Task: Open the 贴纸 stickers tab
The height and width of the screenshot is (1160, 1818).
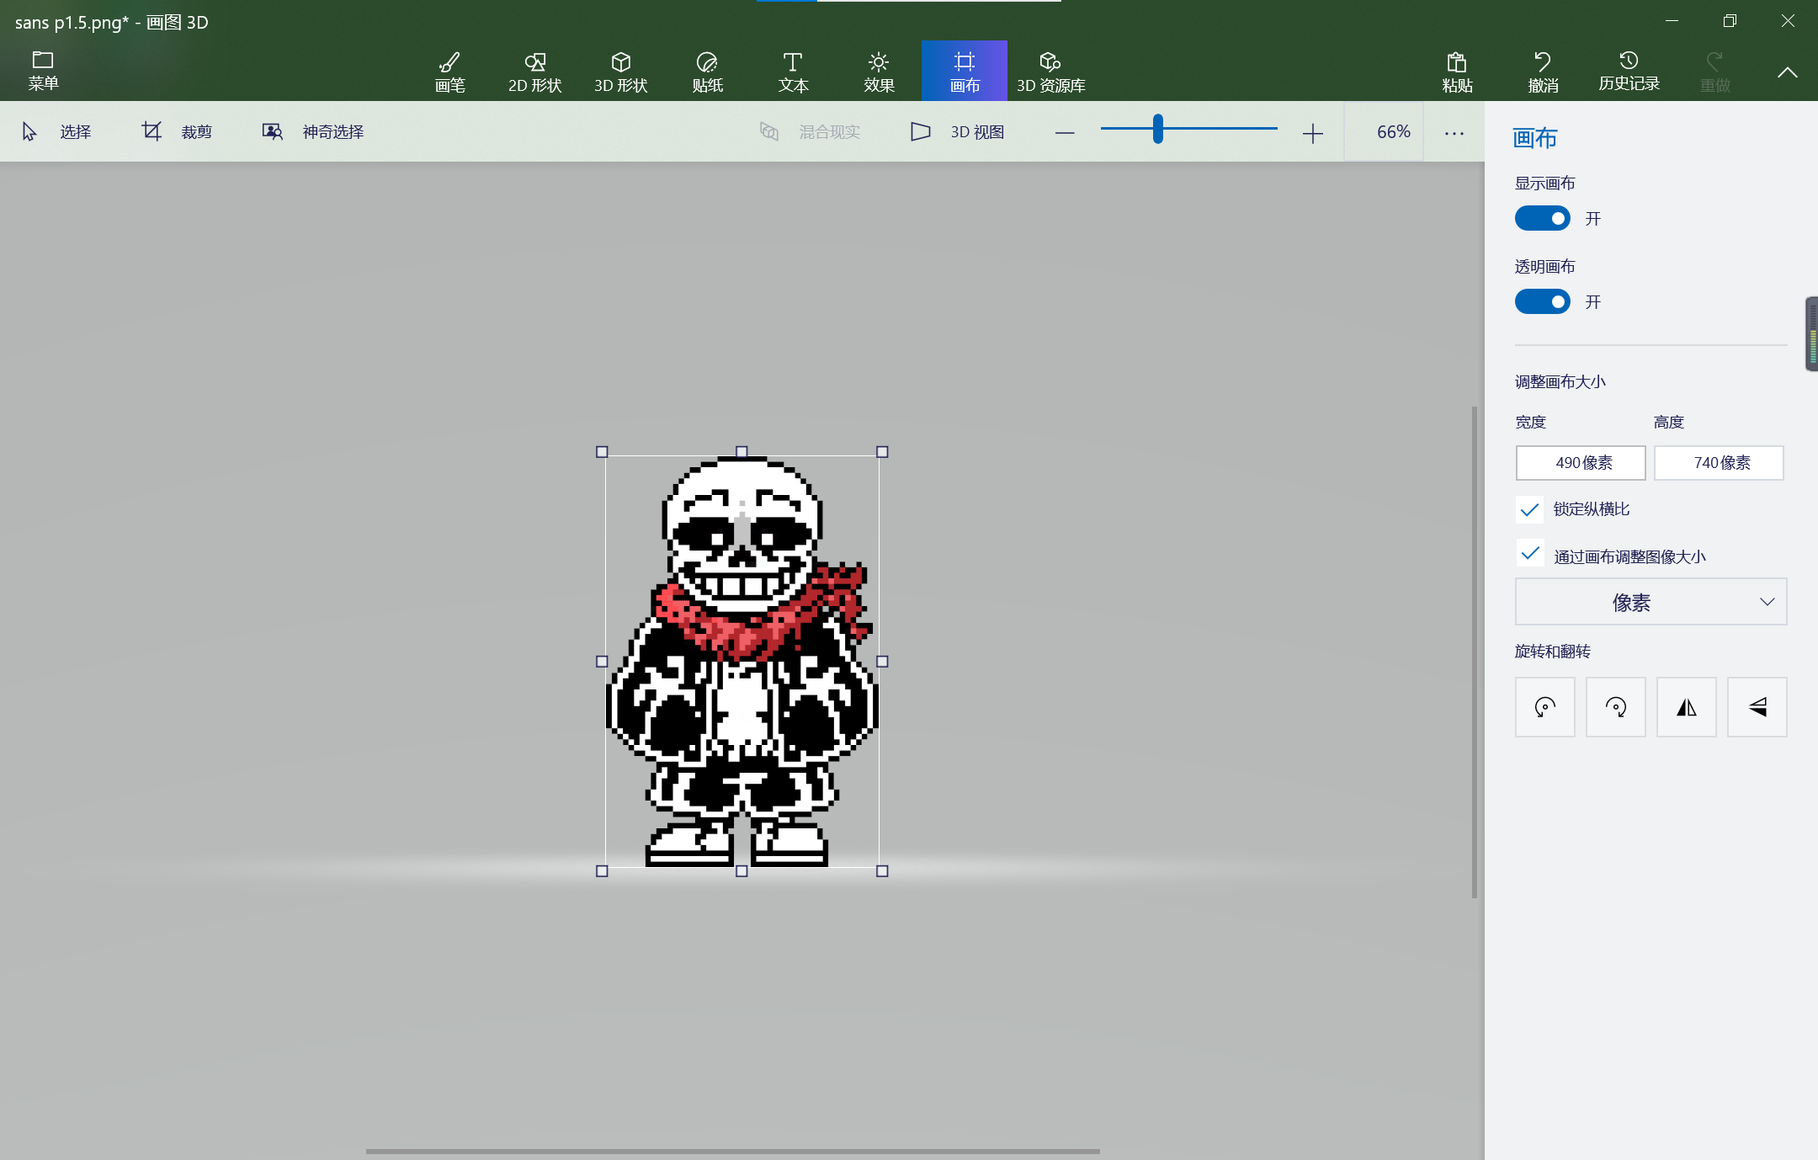Action: point(707,72)
